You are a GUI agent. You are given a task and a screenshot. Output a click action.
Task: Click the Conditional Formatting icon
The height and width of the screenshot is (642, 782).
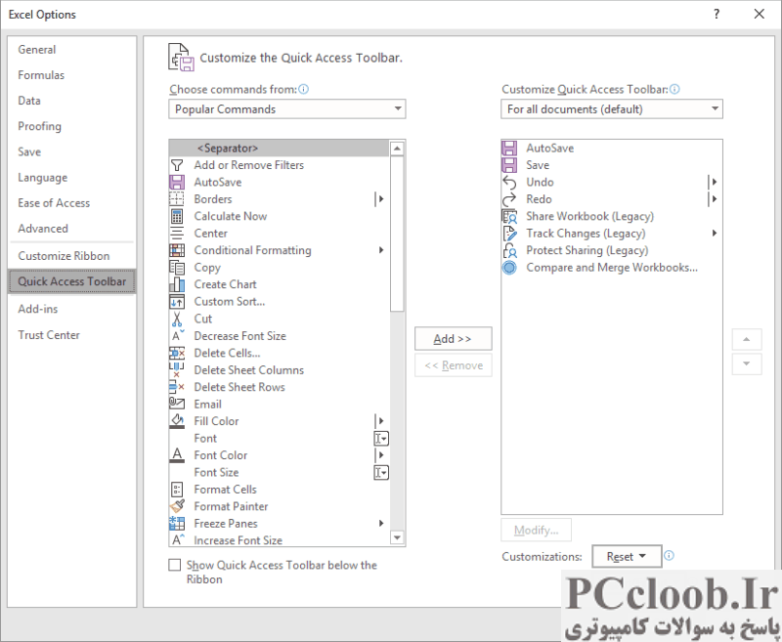pyautogui.click(x=177, y=250)
